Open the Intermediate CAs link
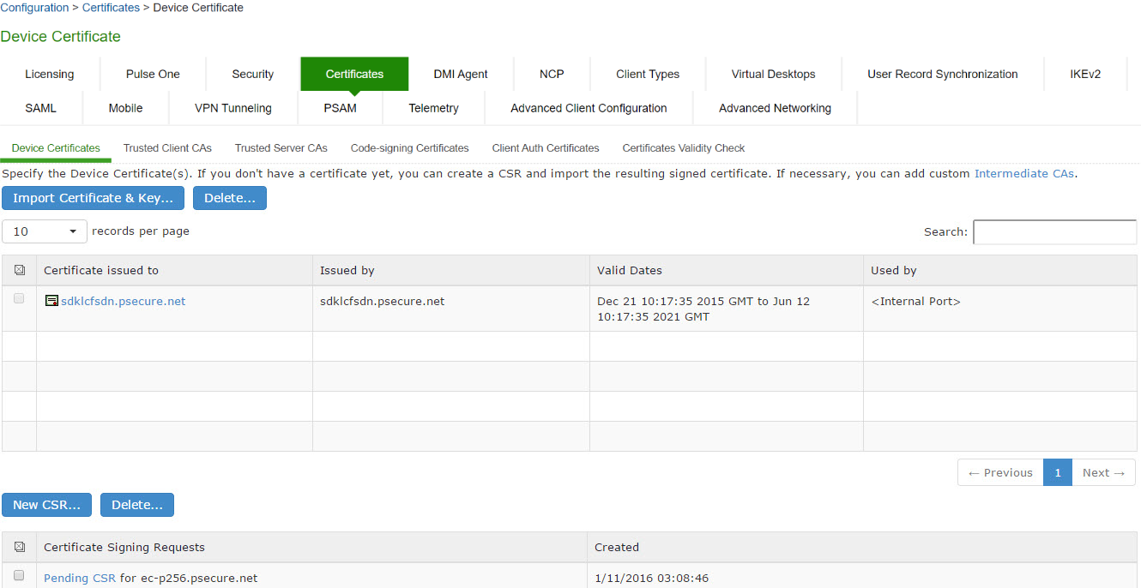 (1023, 174)
